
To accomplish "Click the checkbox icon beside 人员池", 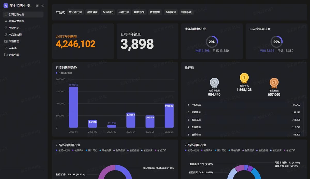I will coord(6,48).
